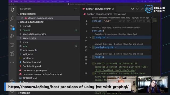The image size is (170, 95).
Task: Open the Remote Explorer view
Action: click(x=12, y=45)
